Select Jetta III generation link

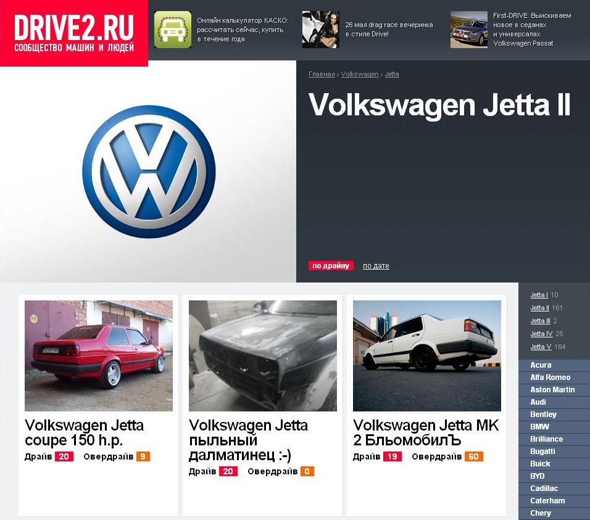point(541,321)
